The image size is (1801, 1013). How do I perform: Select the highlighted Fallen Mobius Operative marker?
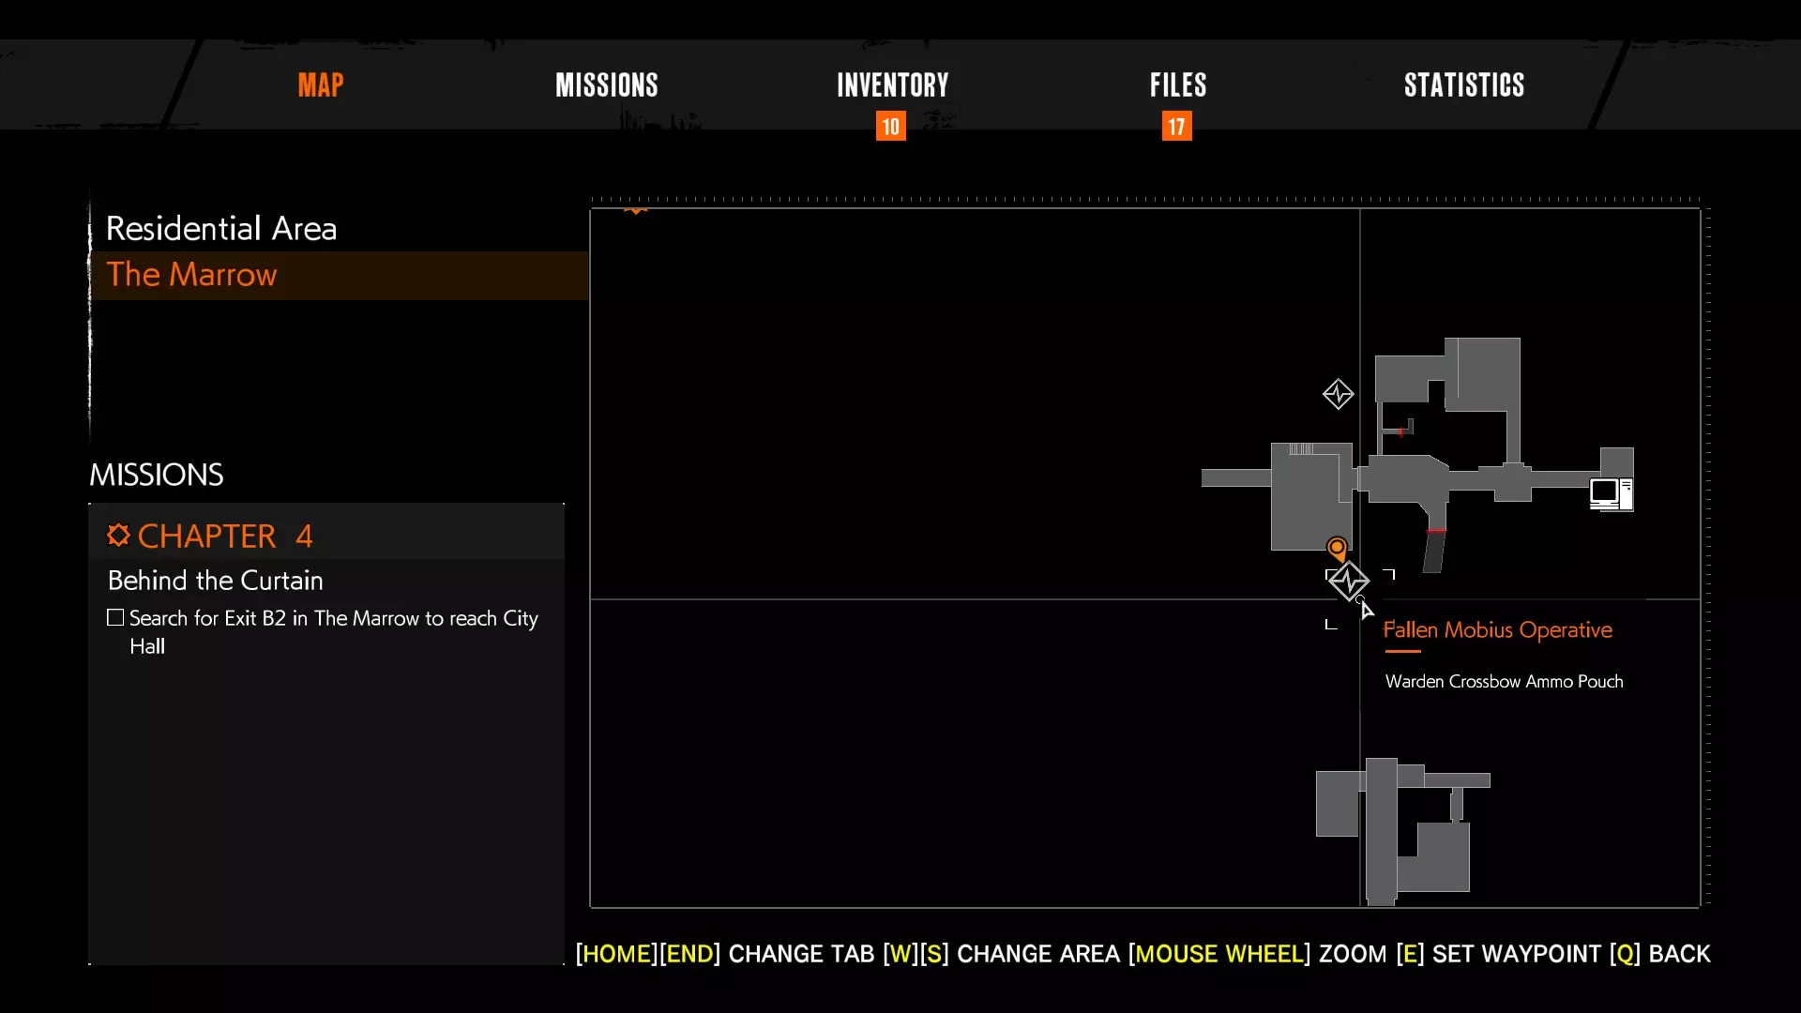coord(1349,582)
